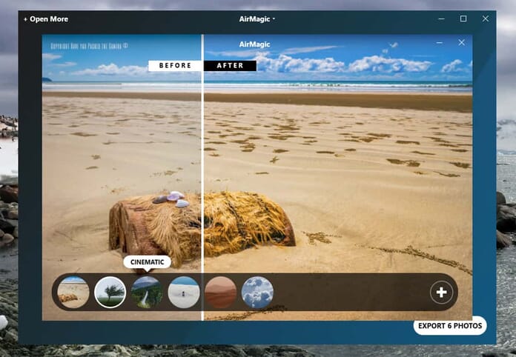Select the windswept tree style thumbnail

(110, 293)
